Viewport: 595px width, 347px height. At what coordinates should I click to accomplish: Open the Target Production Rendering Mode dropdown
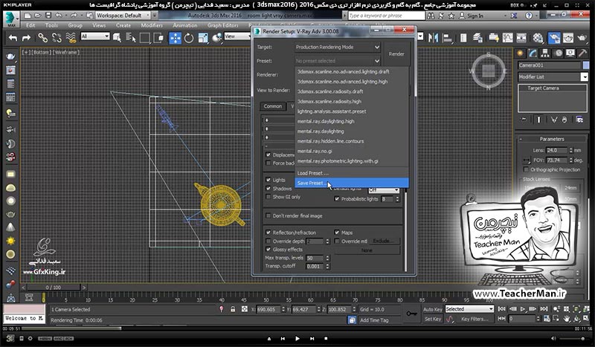click(x=338, y=47)
